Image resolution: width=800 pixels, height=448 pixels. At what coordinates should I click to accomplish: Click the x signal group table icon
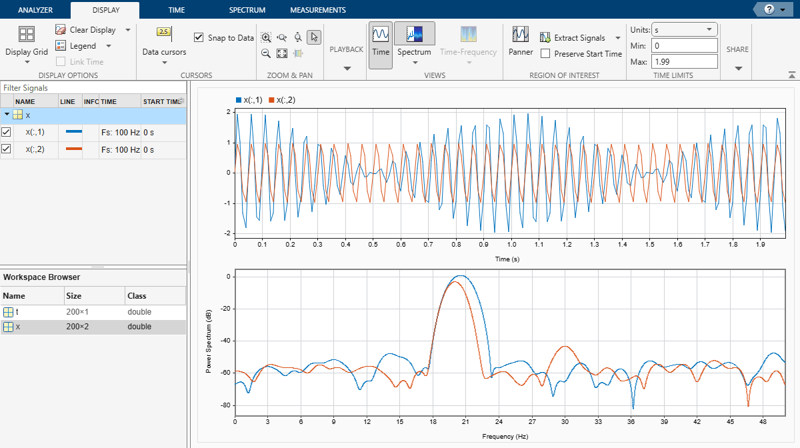18,115
